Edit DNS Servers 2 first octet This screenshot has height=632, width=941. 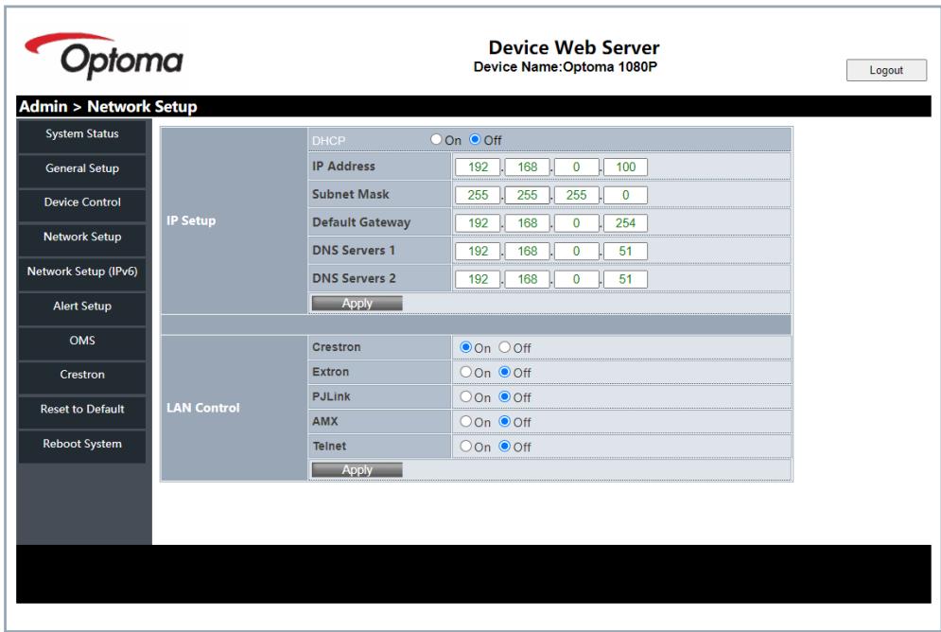[x=478, y=279]
